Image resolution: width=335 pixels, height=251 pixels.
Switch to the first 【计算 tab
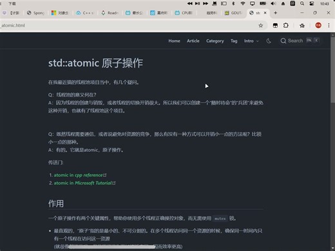click(x=11, y=13)
